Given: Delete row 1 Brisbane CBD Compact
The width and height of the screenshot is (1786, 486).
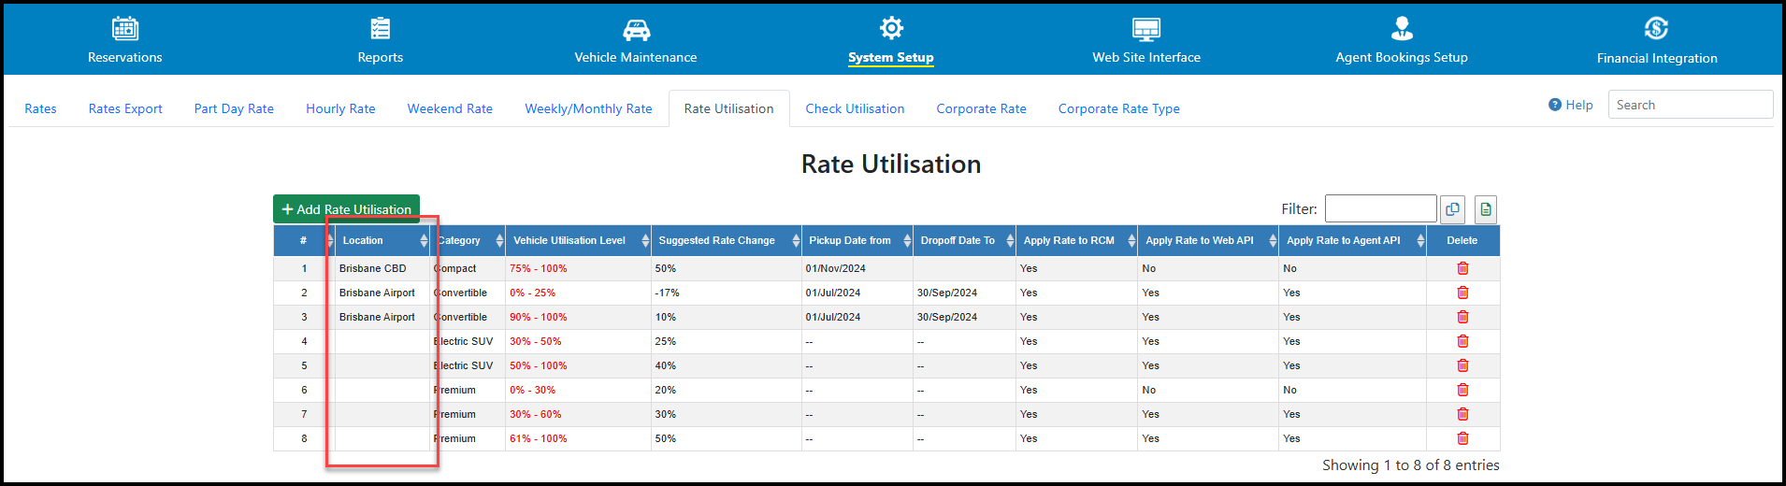Looking at the screenshot, I should pyautogui.click(x=1462, y=268).
